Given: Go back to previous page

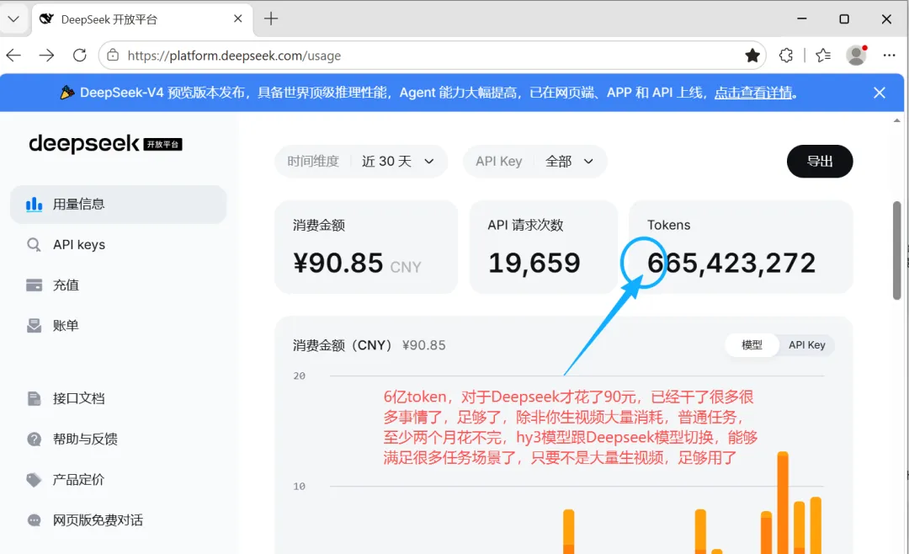Looking at the screenshot, I should 13,55.
